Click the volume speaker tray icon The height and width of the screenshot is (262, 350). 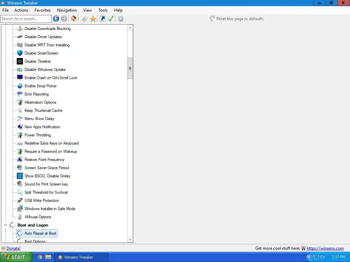pos(323,257)
